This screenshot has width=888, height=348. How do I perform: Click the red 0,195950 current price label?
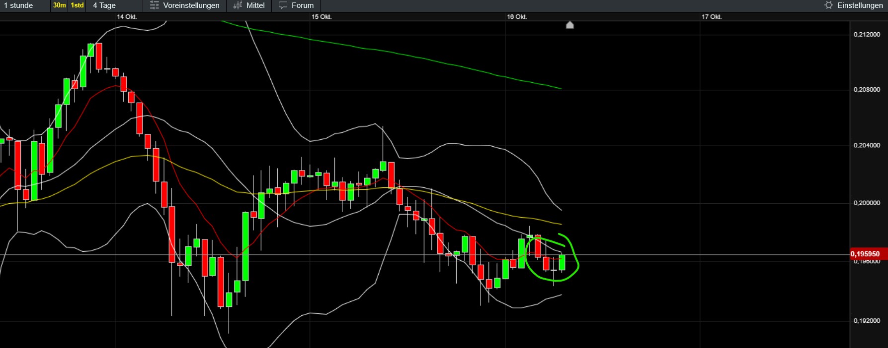(x=865, y=254)
